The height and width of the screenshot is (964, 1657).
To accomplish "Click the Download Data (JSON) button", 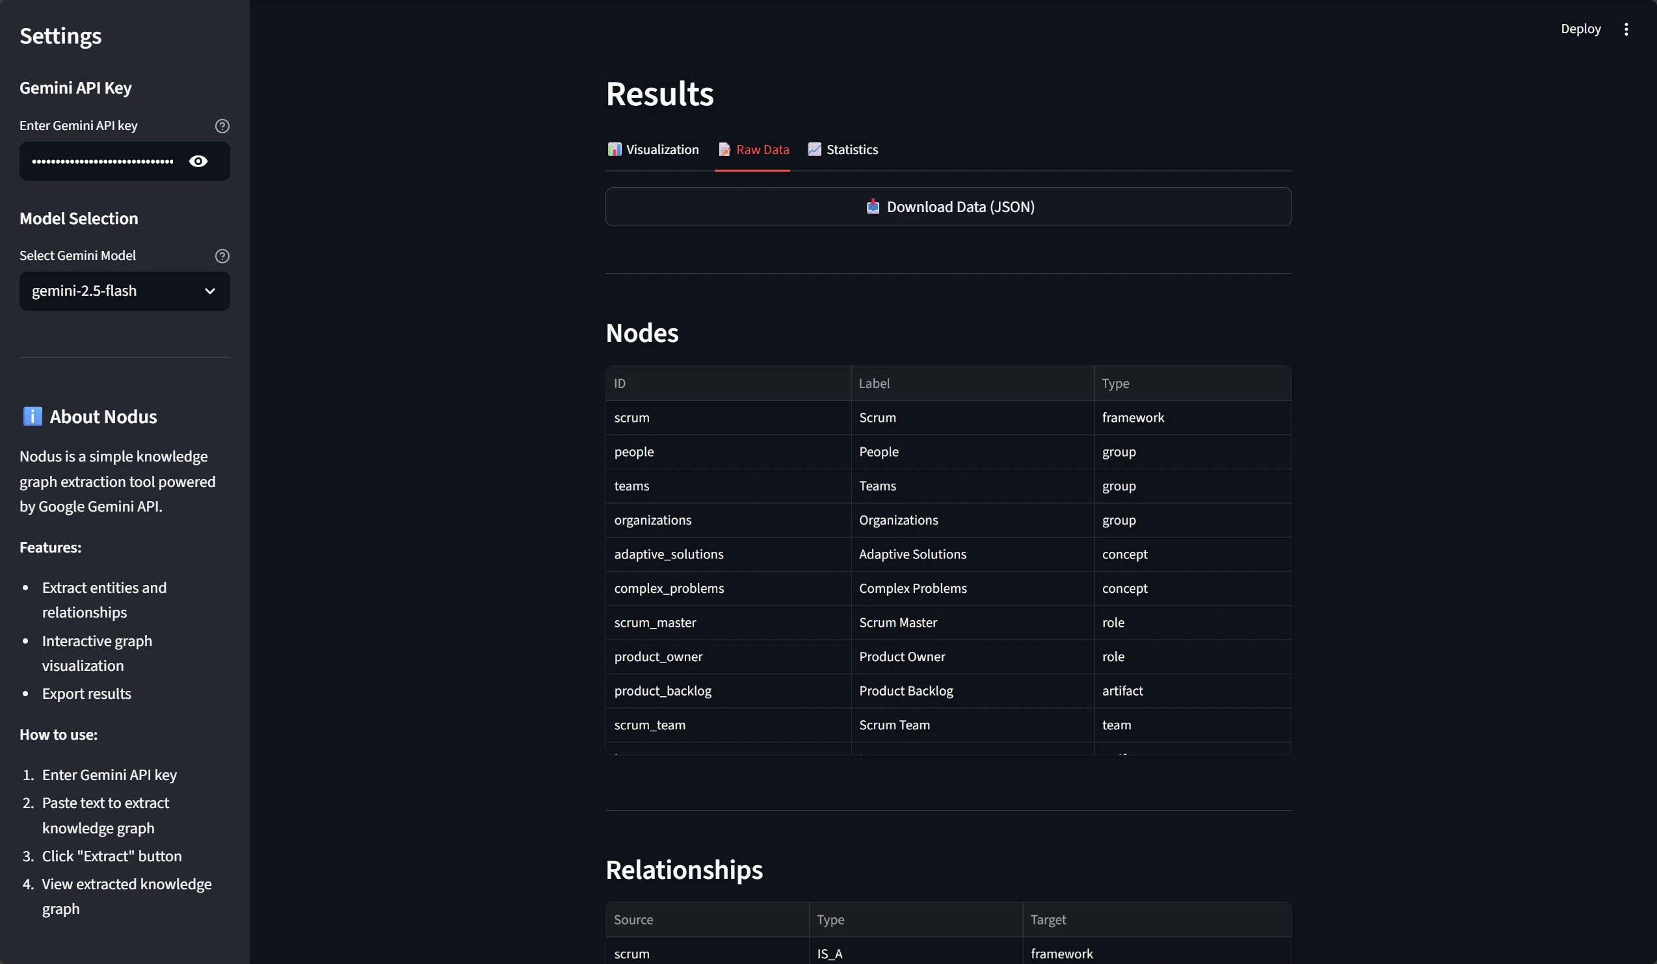I will (948, 207).
